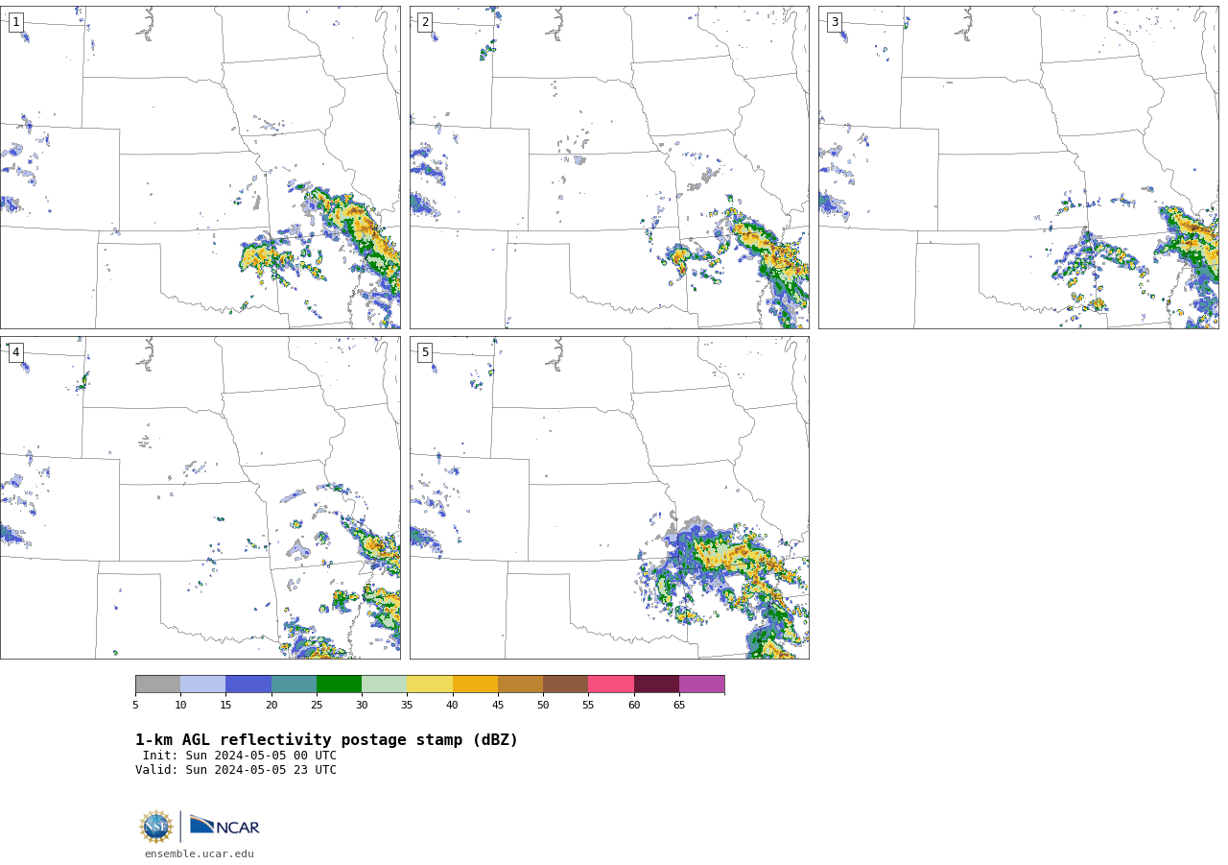Select the gray 5-10 dBZ swatch
Screen dimensions: 1228x865
[157, 685]
